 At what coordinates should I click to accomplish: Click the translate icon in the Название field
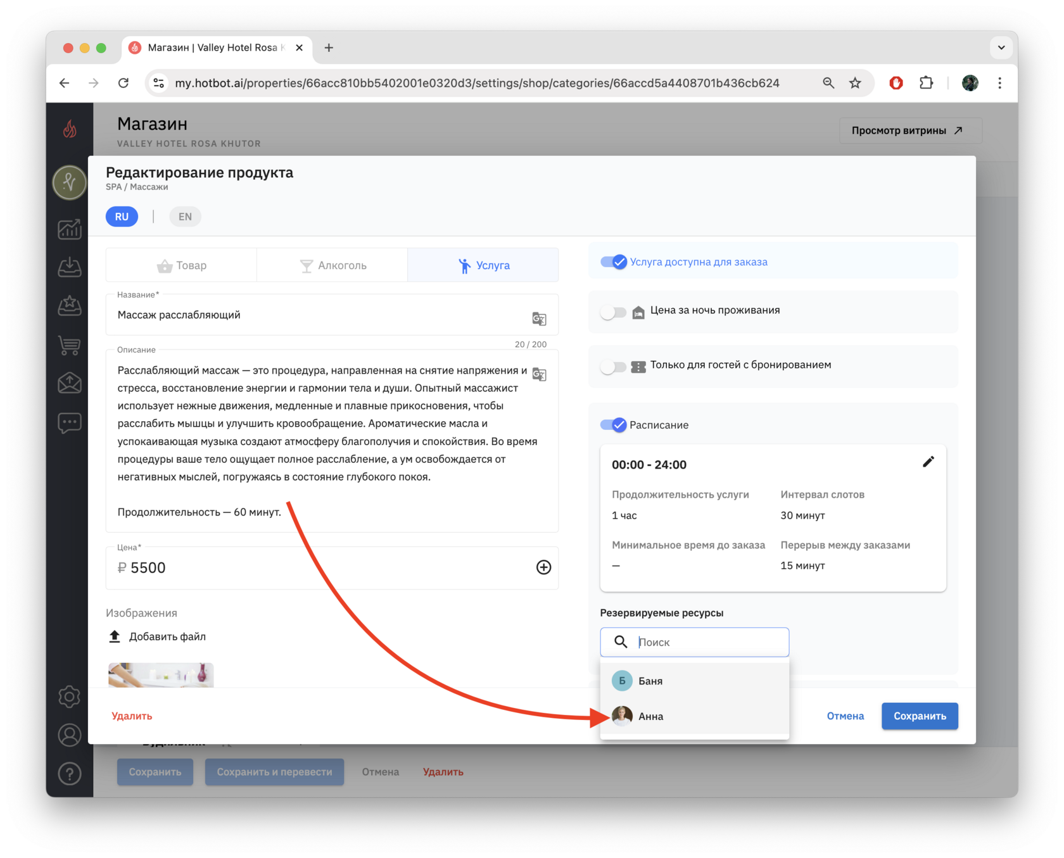click(x=539, y=319)
